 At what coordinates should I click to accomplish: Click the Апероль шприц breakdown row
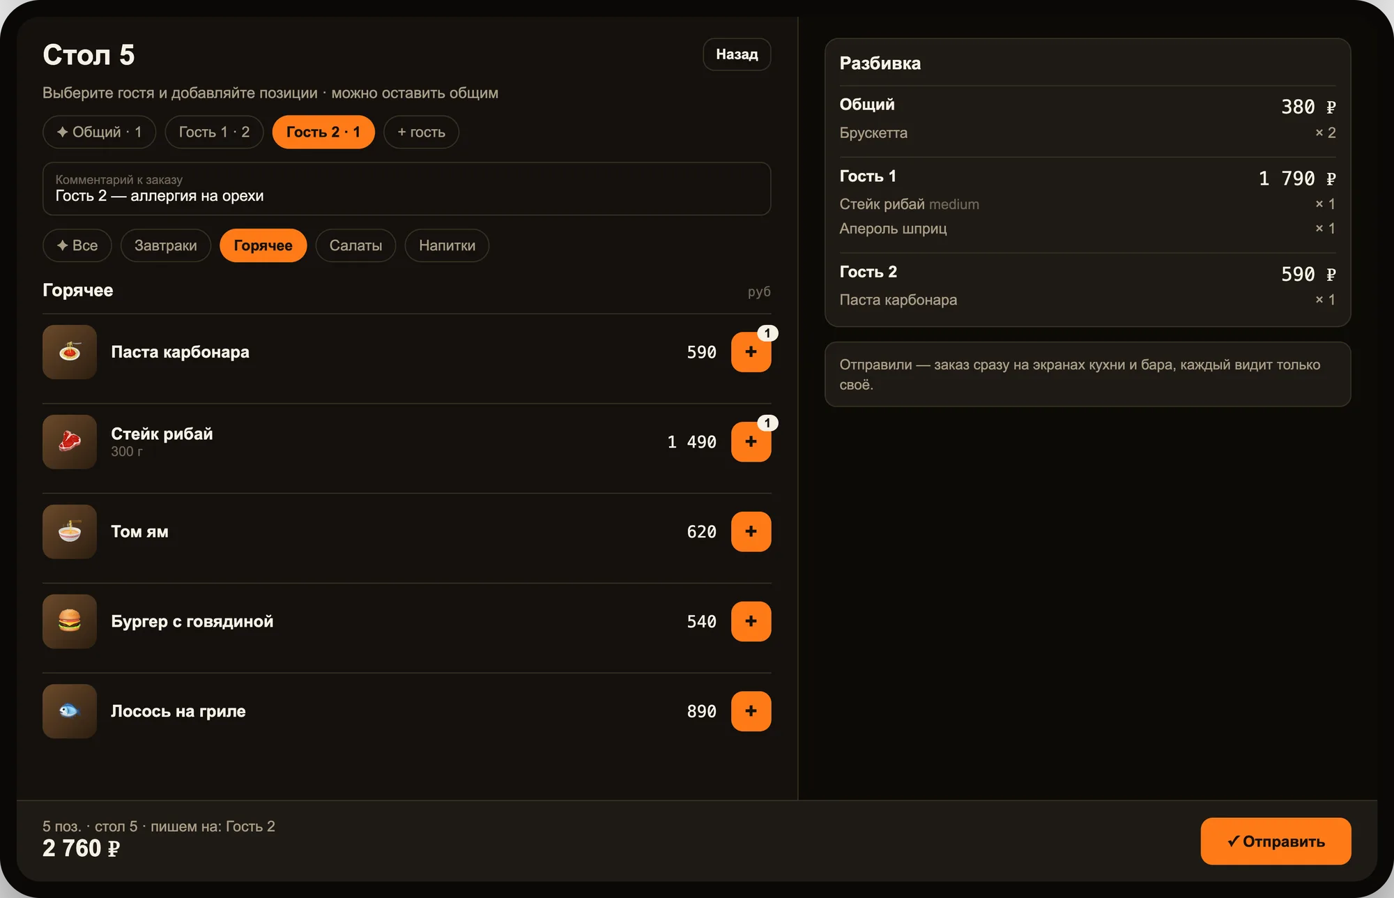click(x=1087, y=229)
